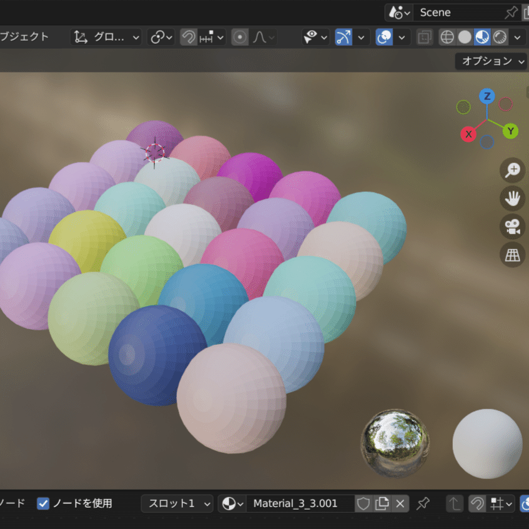Enable fake user with the shield button
The image size is (529, 529).
tap(363, 503)
